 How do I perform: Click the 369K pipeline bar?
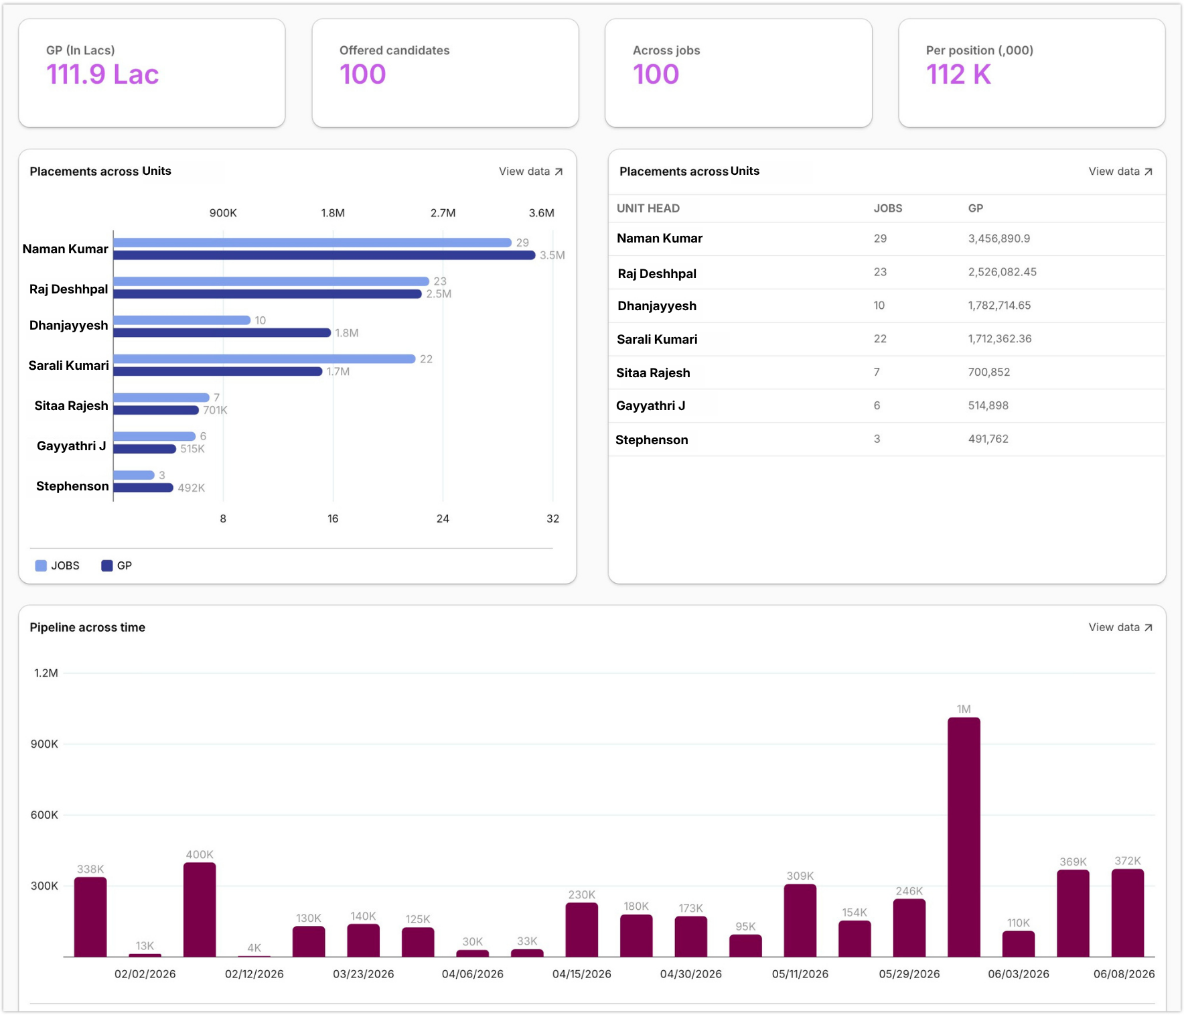click(1073, 913)
